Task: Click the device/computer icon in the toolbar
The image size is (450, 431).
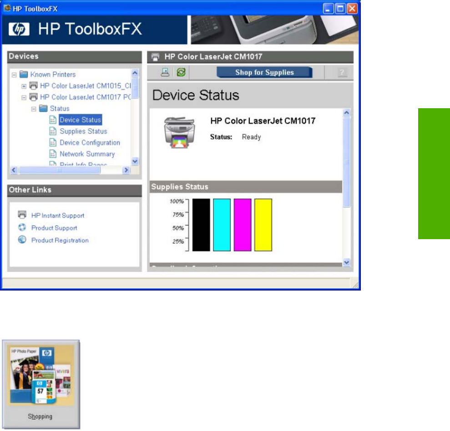Action: [165, 72]
